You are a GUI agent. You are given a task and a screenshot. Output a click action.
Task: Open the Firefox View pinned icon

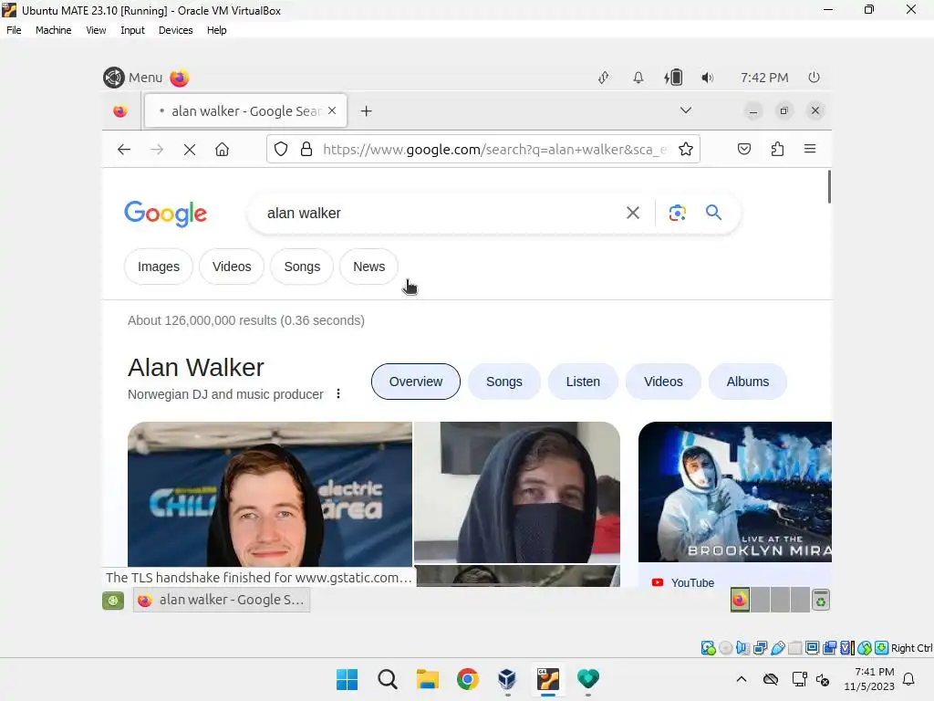coord(120,110)
